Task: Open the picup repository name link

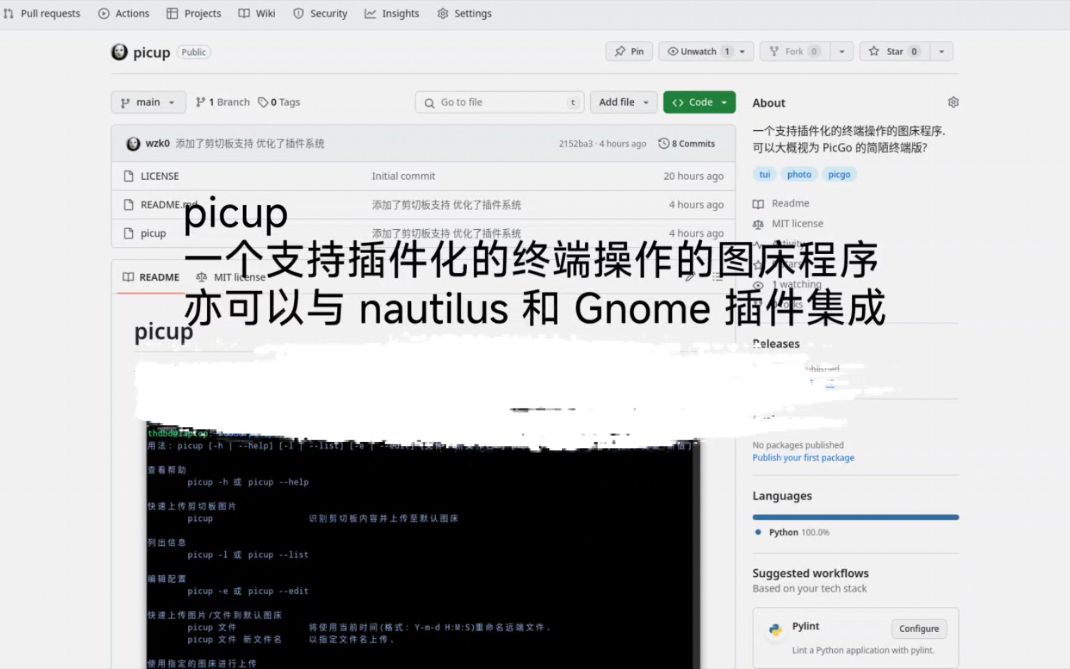Action: click(x=152, y=53)
